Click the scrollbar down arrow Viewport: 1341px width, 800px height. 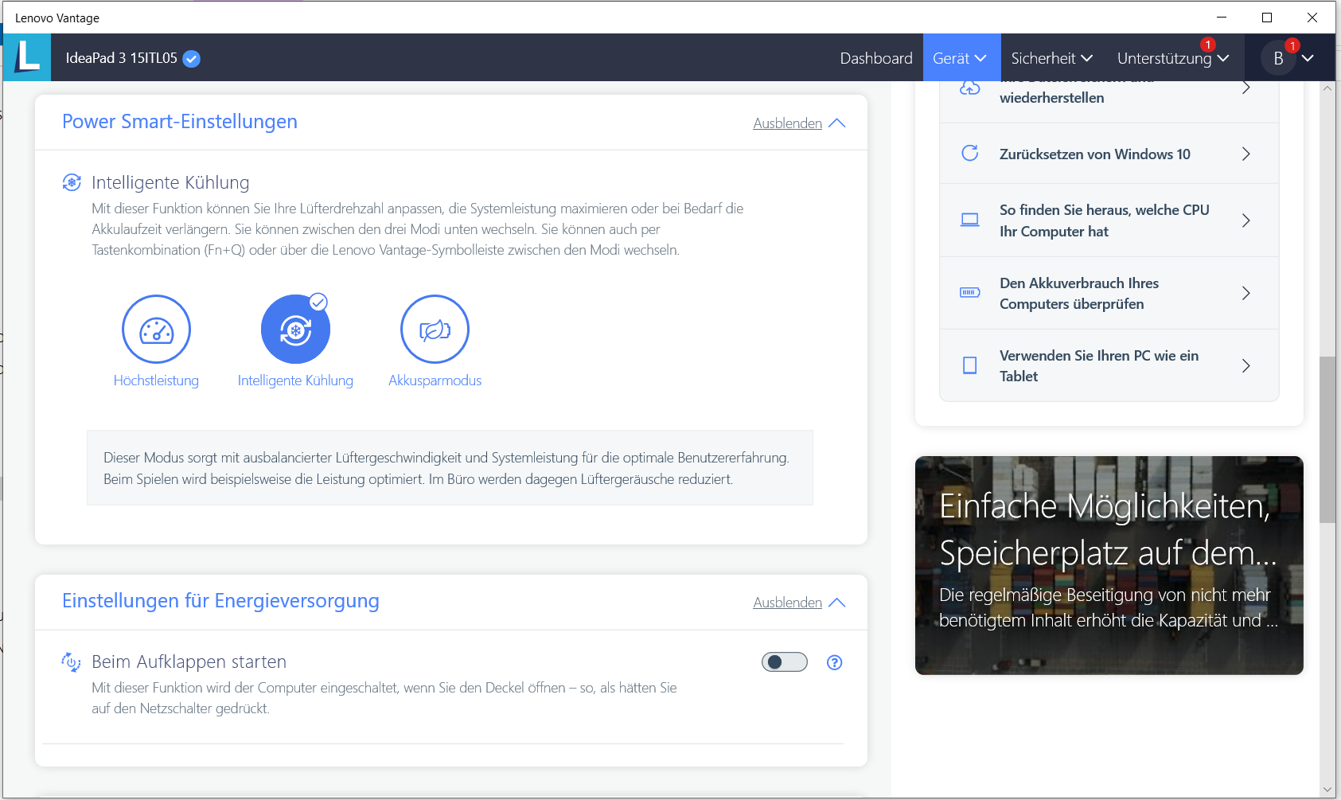pos(1327,789)
